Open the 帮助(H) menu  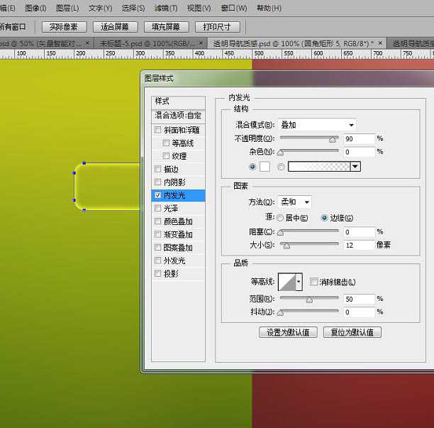pyautogui.click(x=269, y=9)
